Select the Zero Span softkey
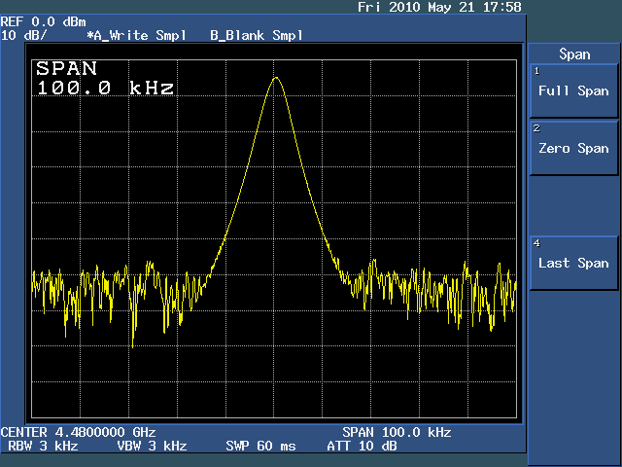Image resolution: width=622 pixels, height=467 pixels. coord(573,148)
